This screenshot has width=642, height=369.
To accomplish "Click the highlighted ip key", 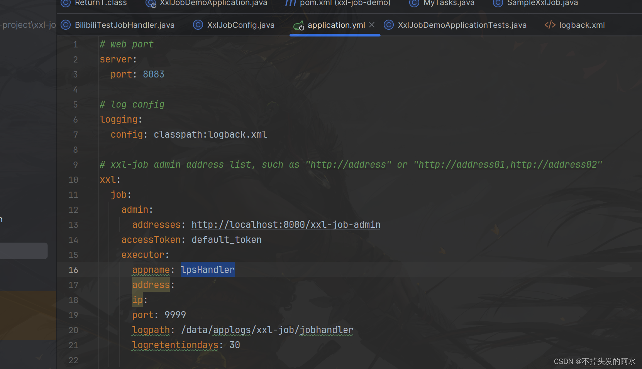I will tap(137, 300).
